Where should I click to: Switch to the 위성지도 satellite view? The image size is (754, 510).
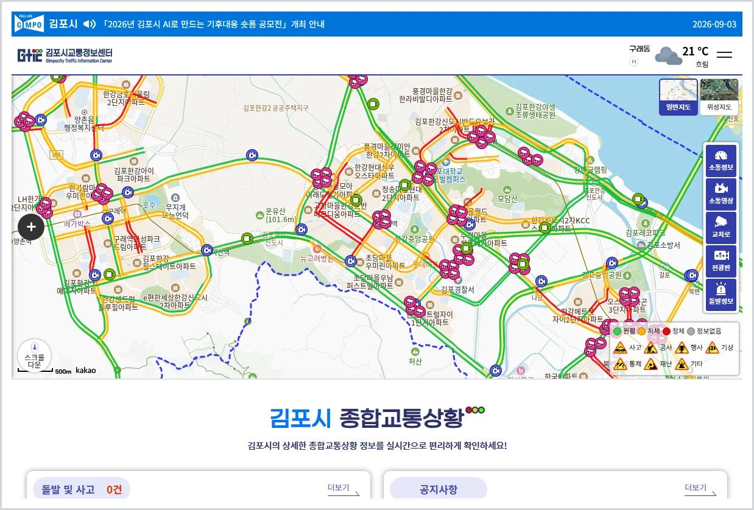click(x=719, y=97)
